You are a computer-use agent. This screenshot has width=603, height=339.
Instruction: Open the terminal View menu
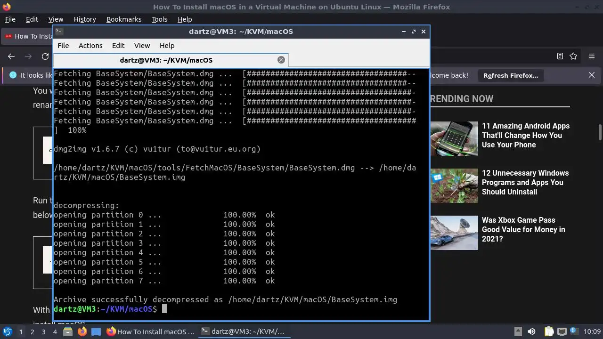point(142,46)
